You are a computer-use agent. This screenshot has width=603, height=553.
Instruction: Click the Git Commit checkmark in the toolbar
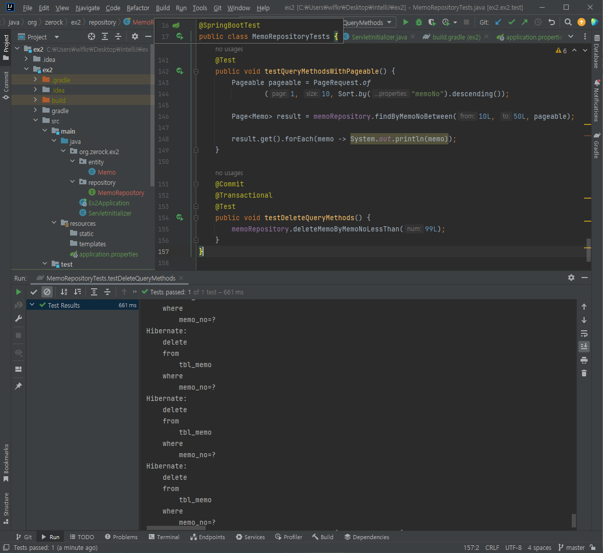[x=511, y=23]
